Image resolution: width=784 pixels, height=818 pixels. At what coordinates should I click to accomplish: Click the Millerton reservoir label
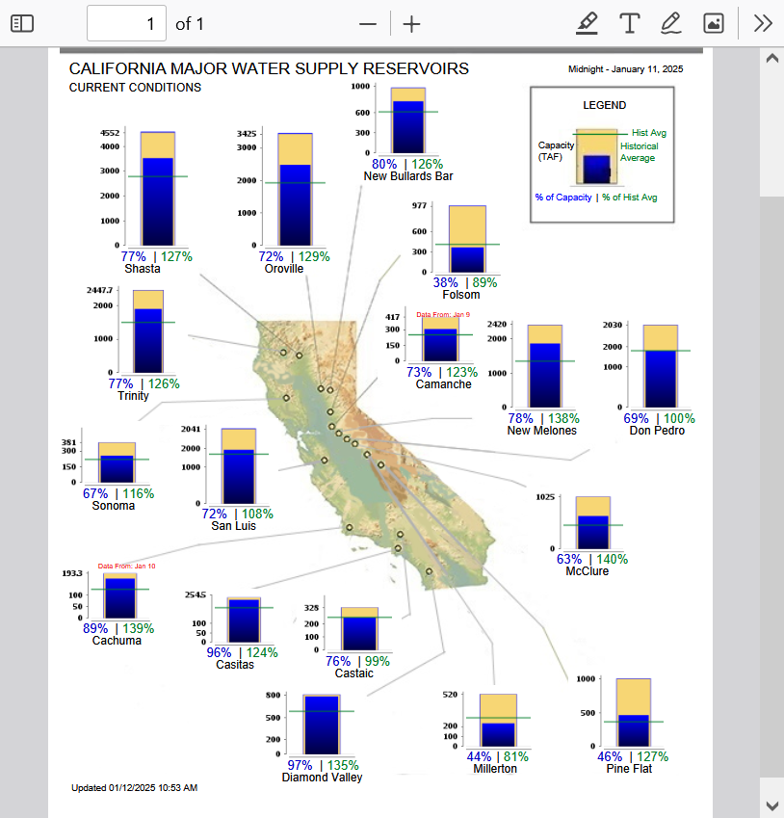coord(495,769)
